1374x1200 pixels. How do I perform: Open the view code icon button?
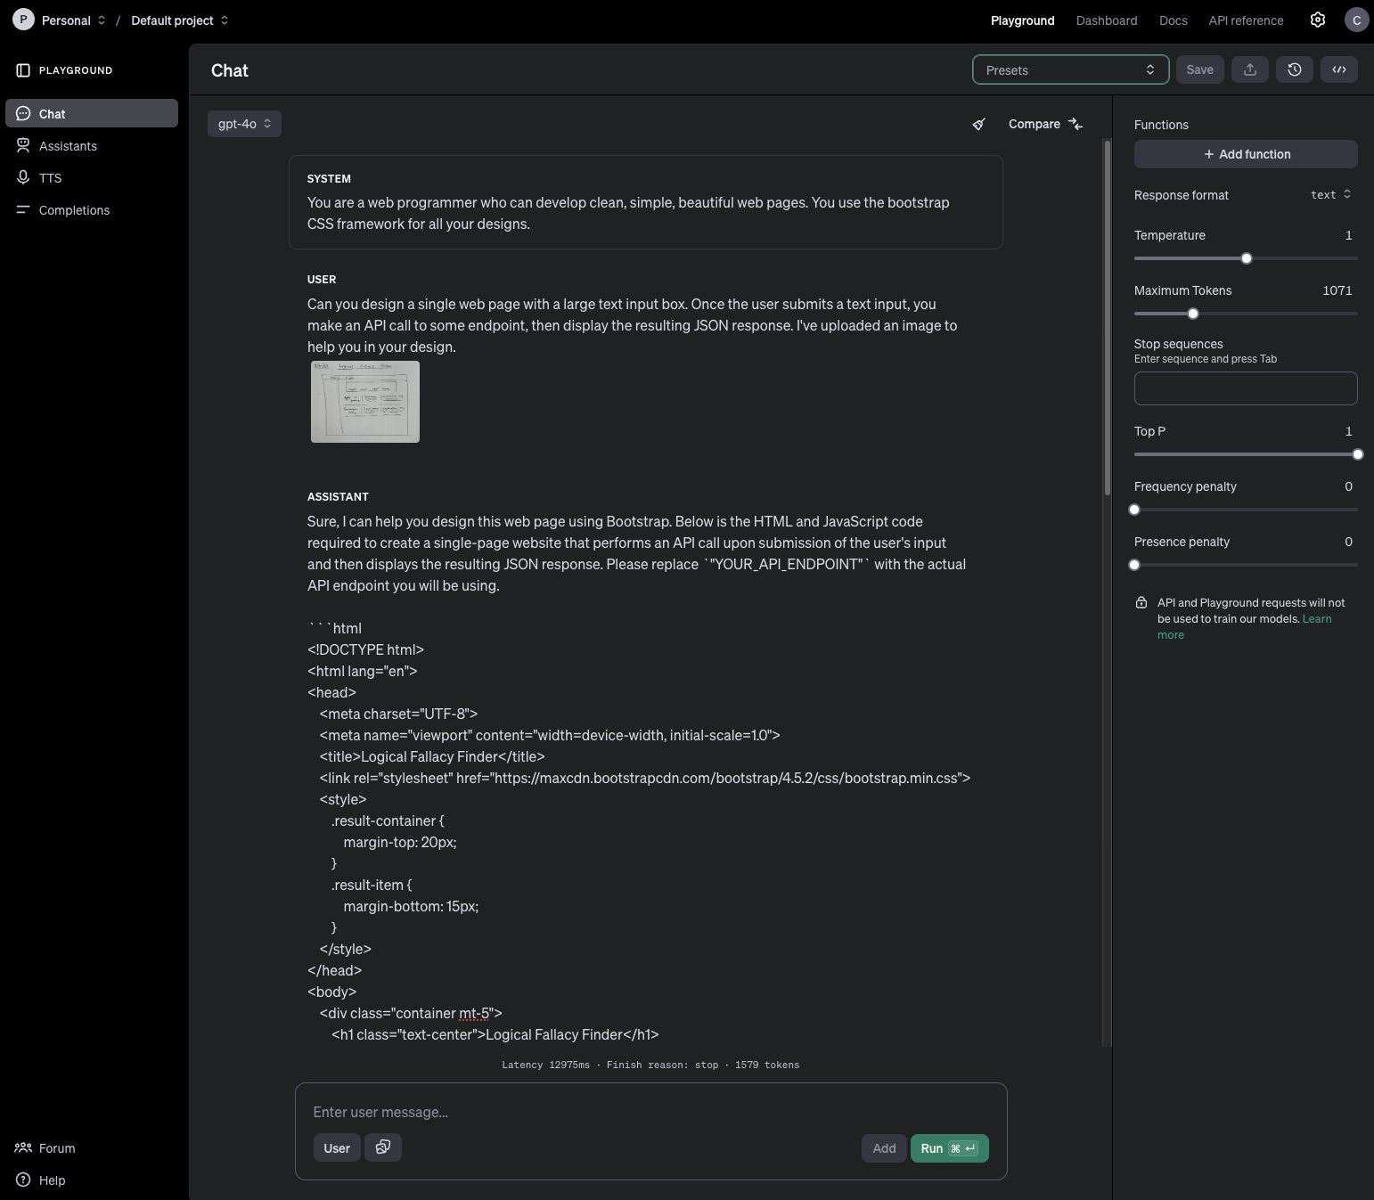(x=1339, y=69)
